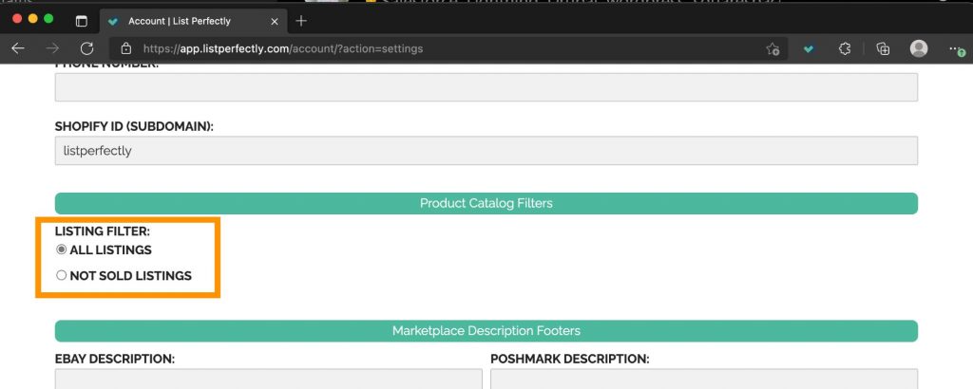Open browser settings and more menu
The width and height of the screenshot is (973, 389).
coord(956,49)
